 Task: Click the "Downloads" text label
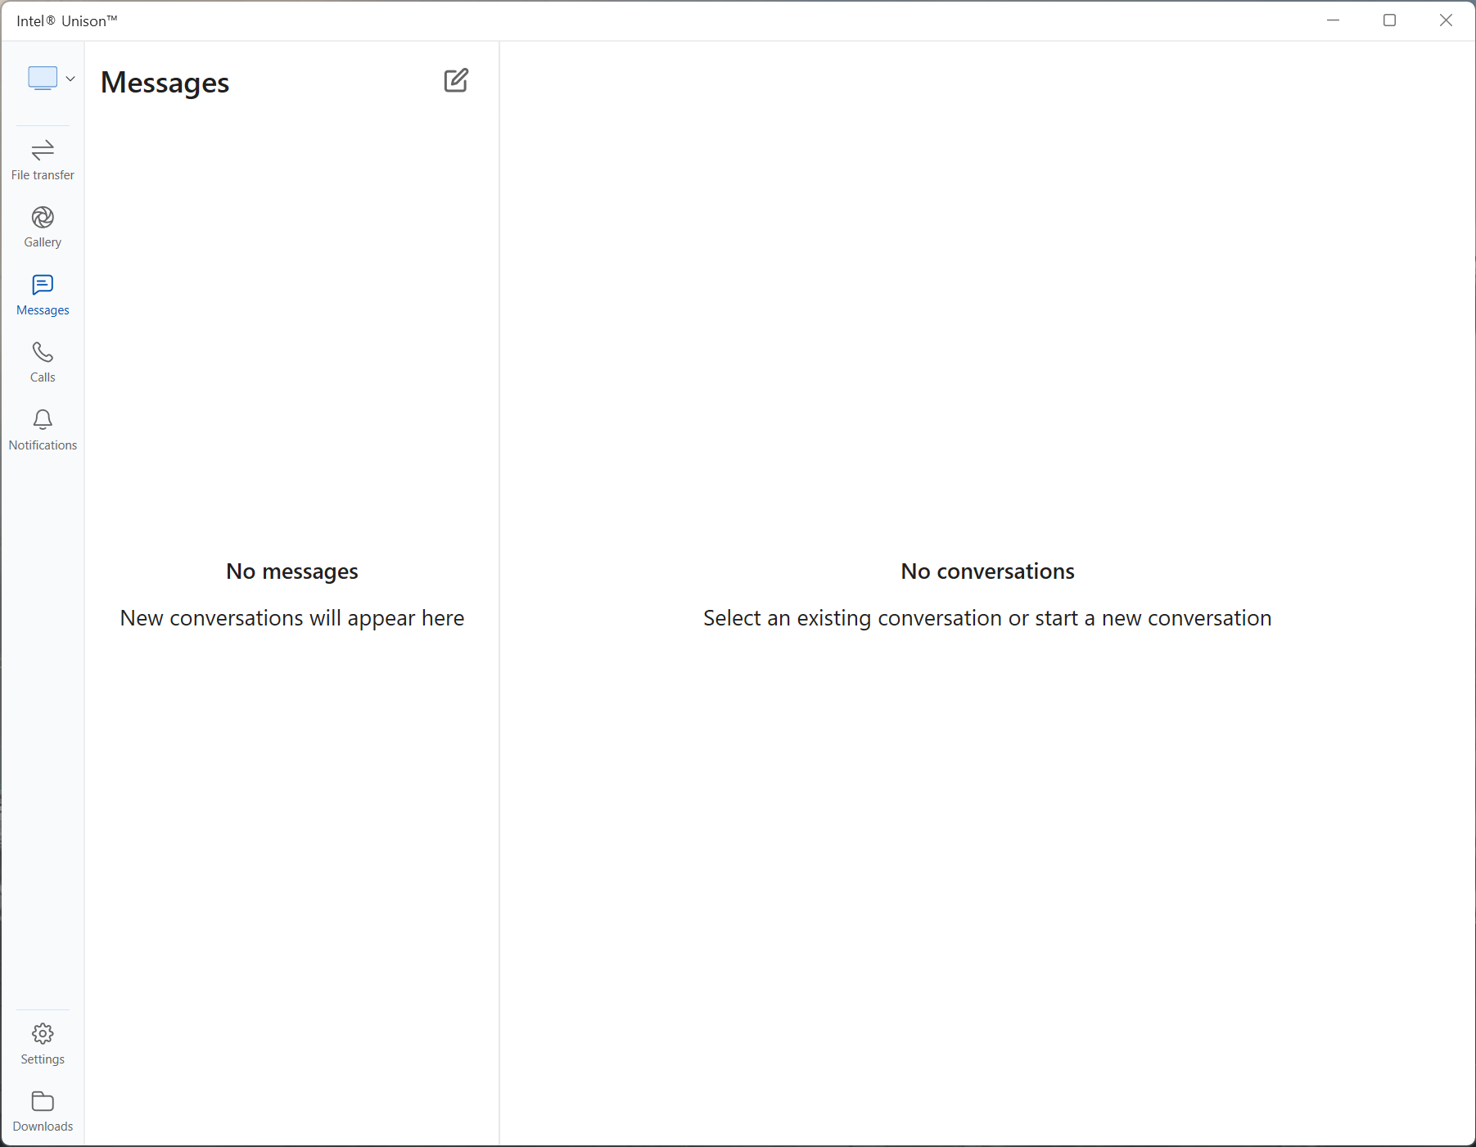(43, 1127)
